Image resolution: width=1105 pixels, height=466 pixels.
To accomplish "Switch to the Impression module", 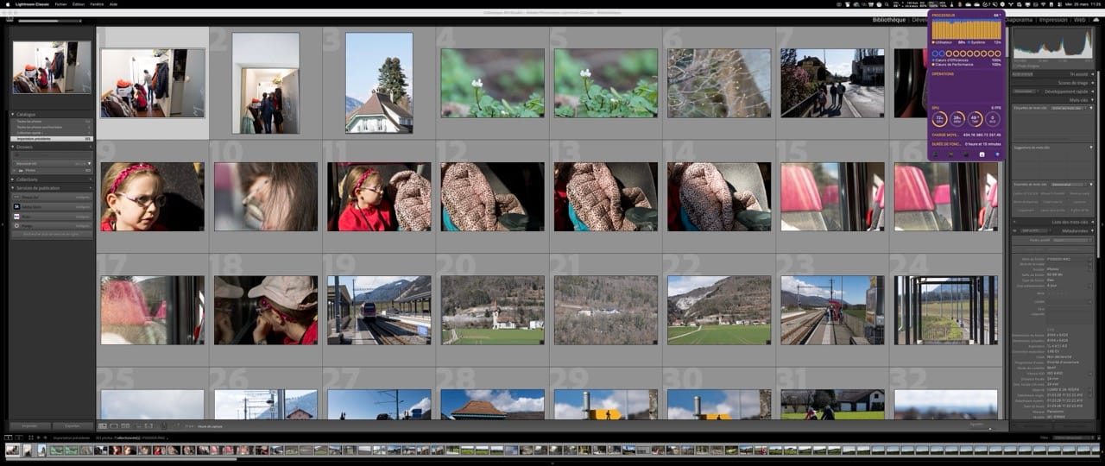I will pos(1052,19).
